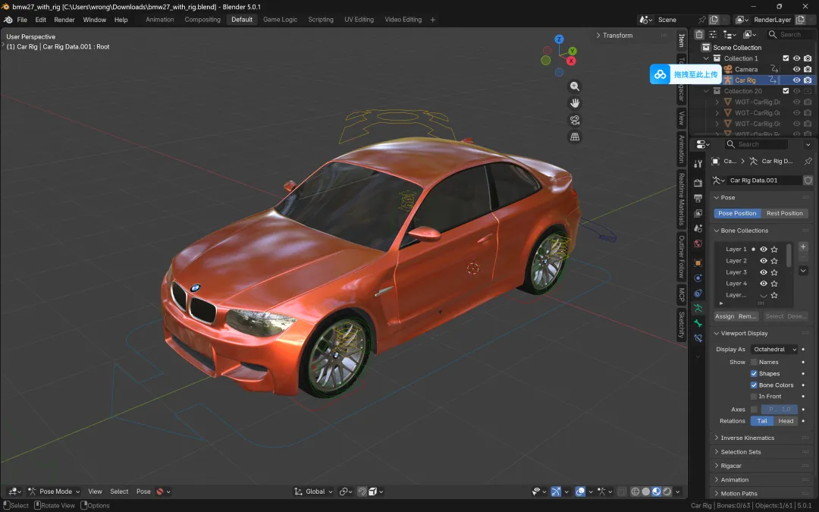Click the green Y axis on navigation gizmo
The image size is (819, 512).
(573, 51)
